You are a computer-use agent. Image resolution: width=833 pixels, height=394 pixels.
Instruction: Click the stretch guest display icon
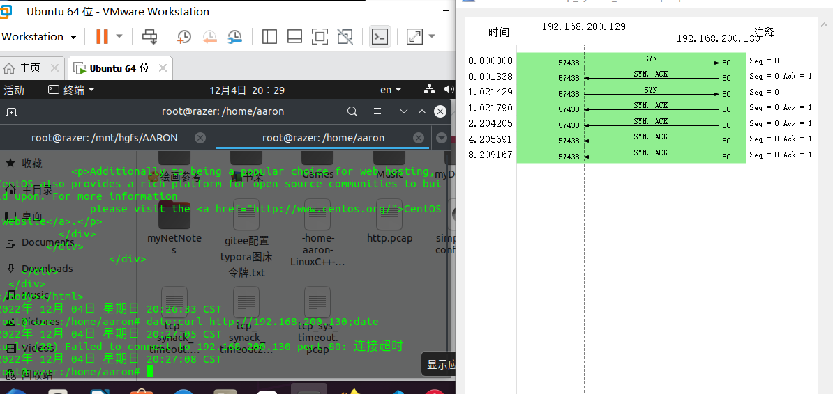[x=414, y=37]
